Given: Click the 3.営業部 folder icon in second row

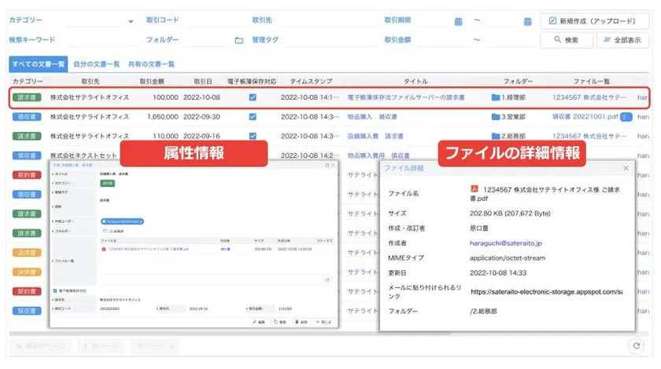Looking at the screenshot, I should pyautogui.click(x=495, y=116).
